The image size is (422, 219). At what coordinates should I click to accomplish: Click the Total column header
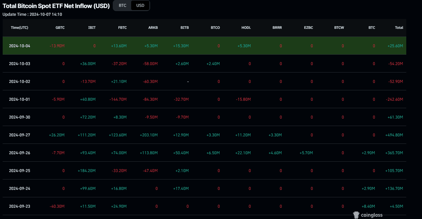399,28
